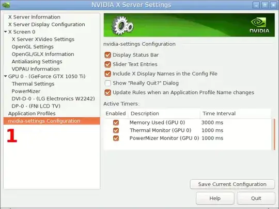Click the gears icon in the green banner
The width and height of the screenshot is (279, 209).
coord(122,25)
